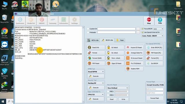Click Execute under Security Tool

96,88
